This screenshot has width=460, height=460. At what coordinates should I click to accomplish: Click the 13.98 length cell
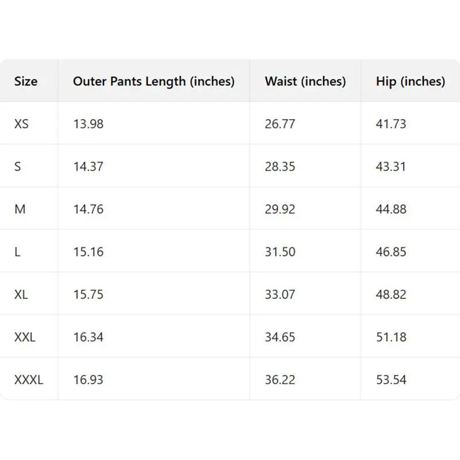click(x=89, y=124)
